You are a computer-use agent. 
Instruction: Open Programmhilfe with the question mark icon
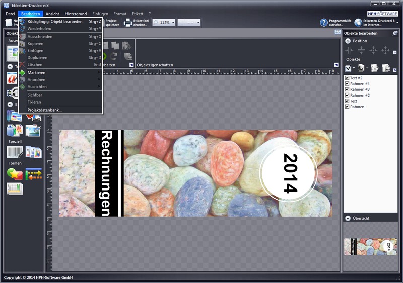[x=324, y=23]
